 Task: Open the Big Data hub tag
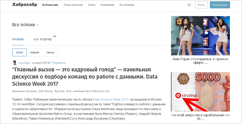(59, 91)
